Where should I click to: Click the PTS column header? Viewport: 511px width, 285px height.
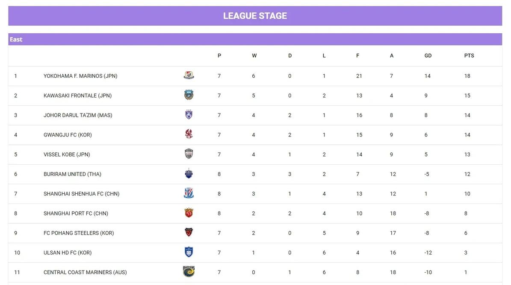(x=469, y=55)
